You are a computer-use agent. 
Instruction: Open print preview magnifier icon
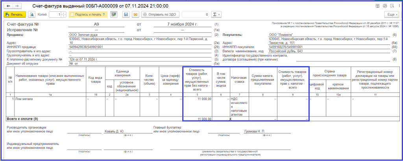pos(32,15)
